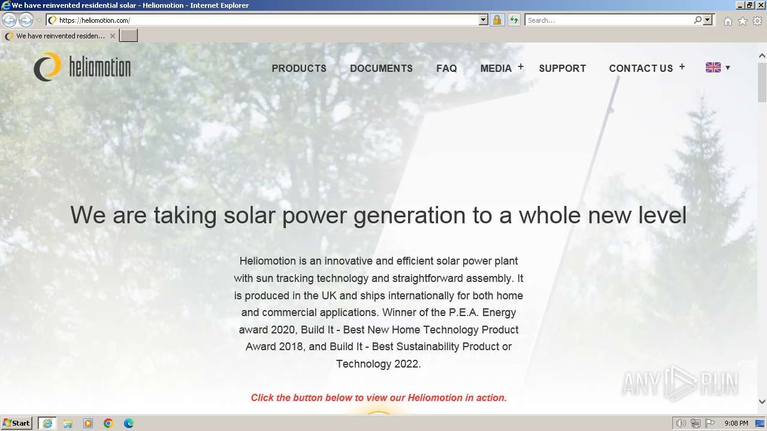The image size is (767, 431).
Task: Open a new blank tab
Action: point(129,36)
